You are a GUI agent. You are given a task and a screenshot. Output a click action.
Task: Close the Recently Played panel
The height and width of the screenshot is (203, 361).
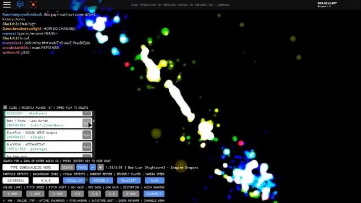5,108
